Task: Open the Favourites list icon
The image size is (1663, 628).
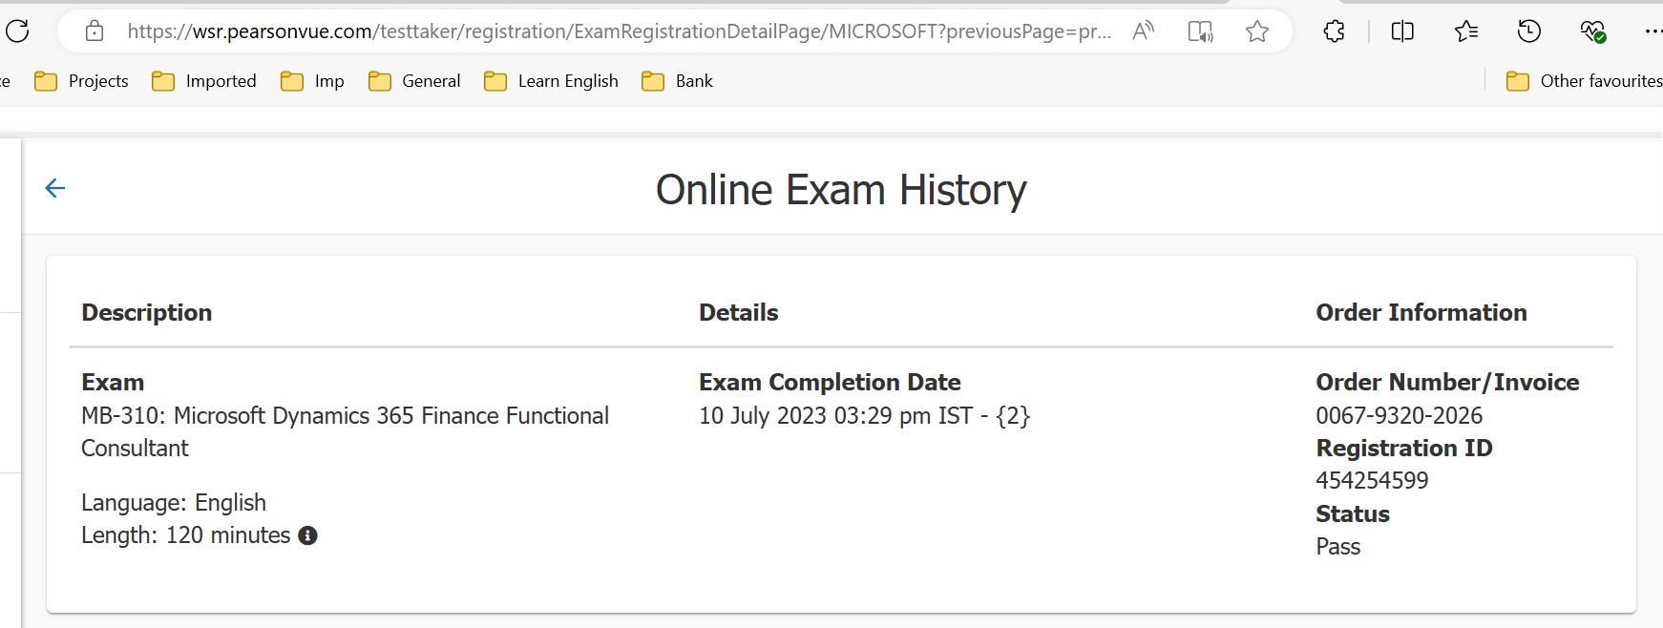Action: pyautogui.click(x=1466, y=31)
